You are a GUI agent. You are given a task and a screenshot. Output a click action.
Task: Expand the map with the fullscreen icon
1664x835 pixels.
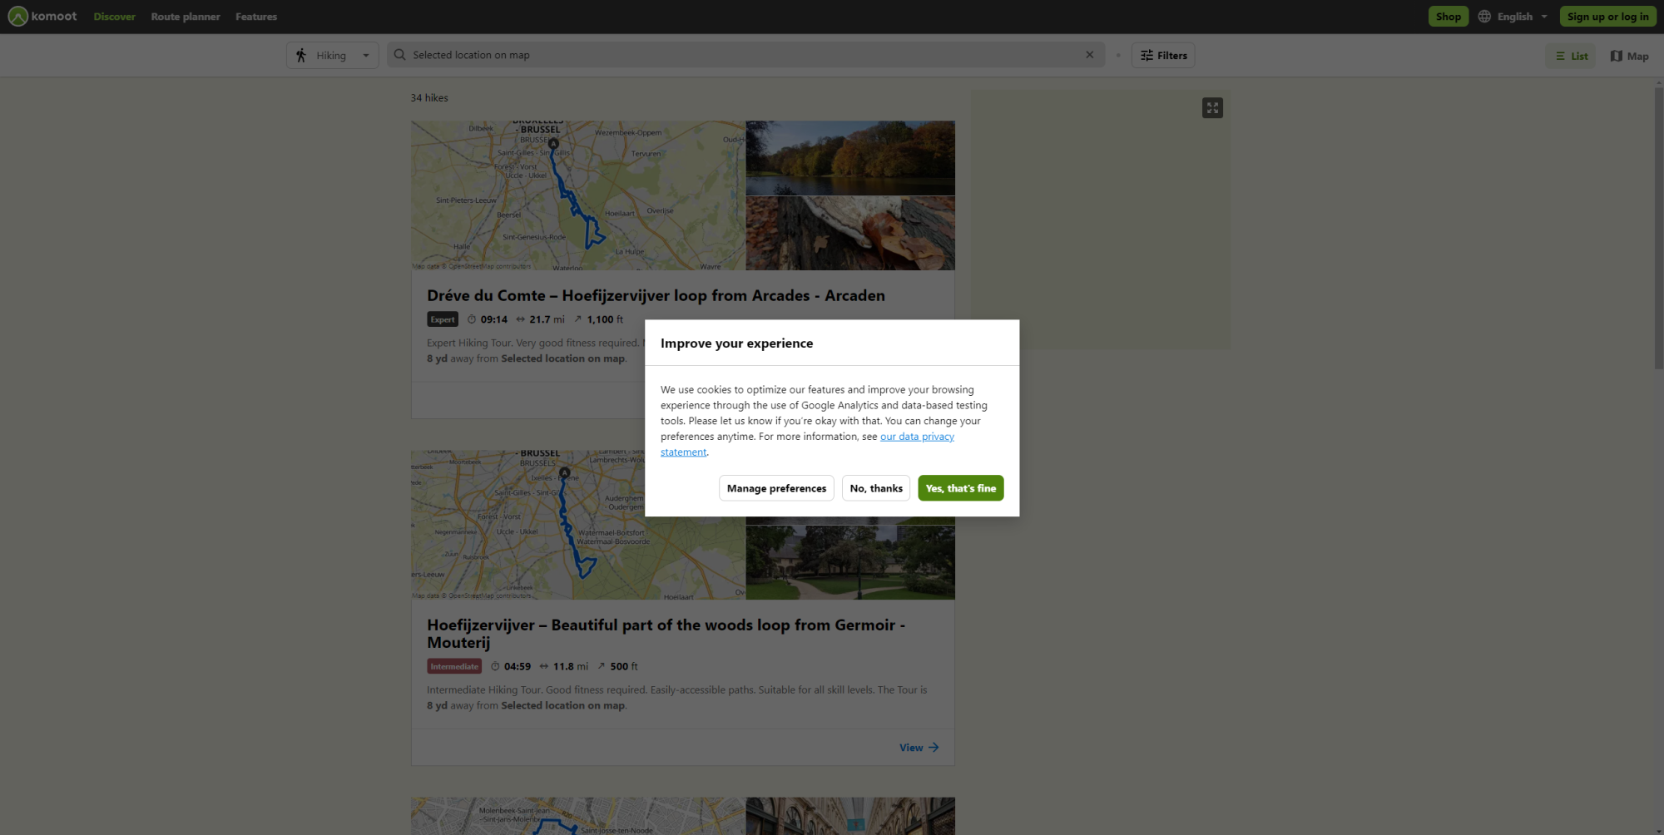[1212, 107]
